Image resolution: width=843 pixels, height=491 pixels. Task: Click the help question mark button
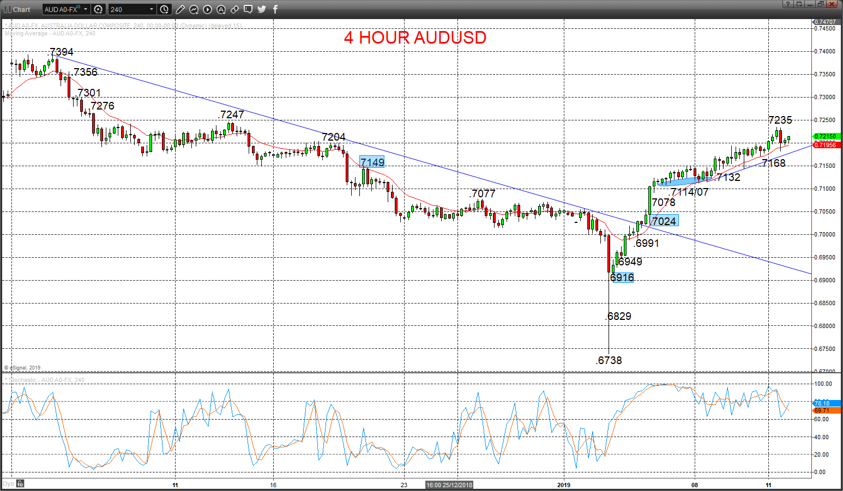coord(788,4)
